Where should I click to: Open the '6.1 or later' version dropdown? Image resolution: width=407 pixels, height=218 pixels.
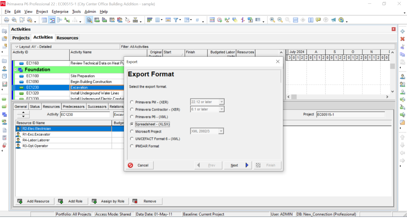point(222,109)
